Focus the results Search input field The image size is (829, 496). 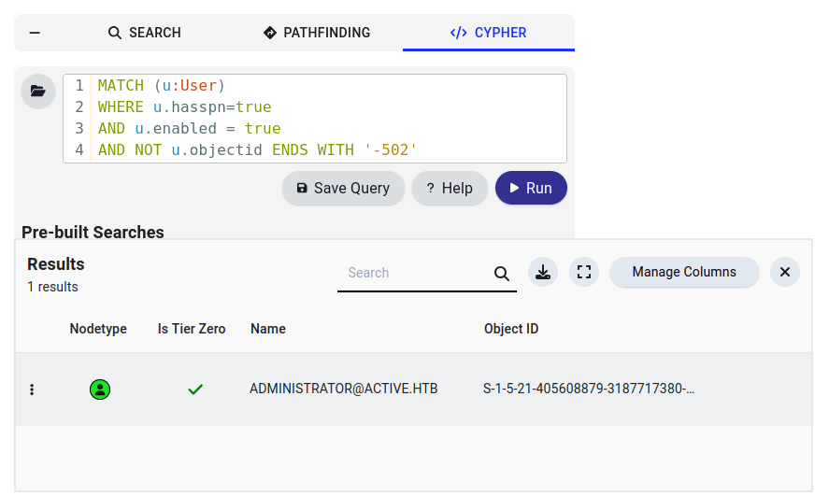[415, 273]
